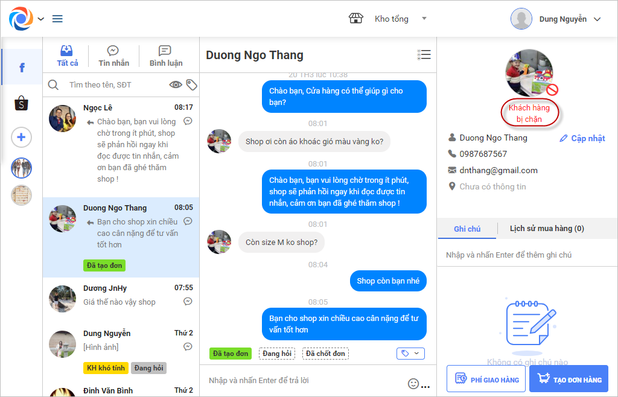Expand the Kho tổng warehouse dropdown
The width and height of the screenshot is (618, 397).
click(424, 18)
